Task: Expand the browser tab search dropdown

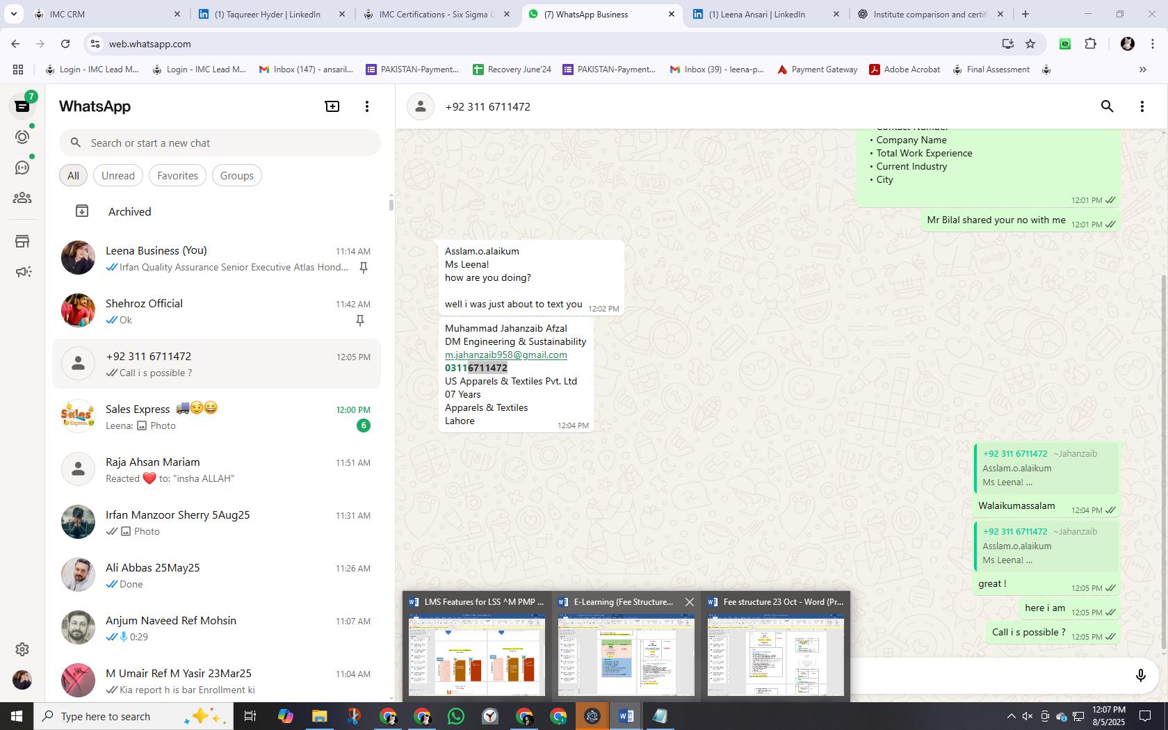Action: (x=13, y=14)
